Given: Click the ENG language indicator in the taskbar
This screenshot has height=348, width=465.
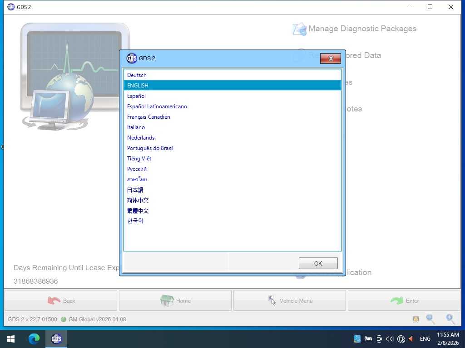Looking at the screenshot, I should [425, 338].
